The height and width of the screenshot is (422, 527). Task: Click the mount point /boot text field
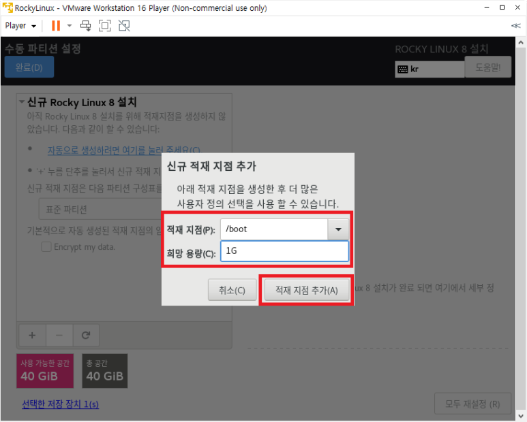[274, 229]
